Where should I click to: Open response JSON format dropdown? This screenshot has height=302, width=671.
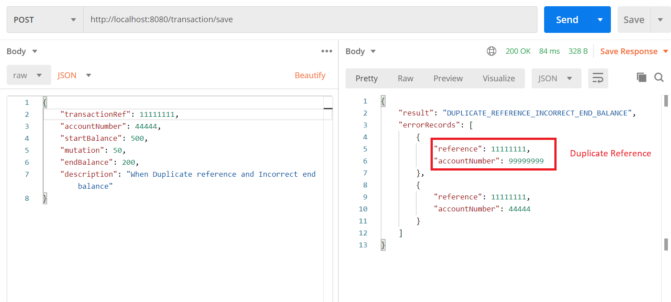pyautogui.click(x=556, y=78)
